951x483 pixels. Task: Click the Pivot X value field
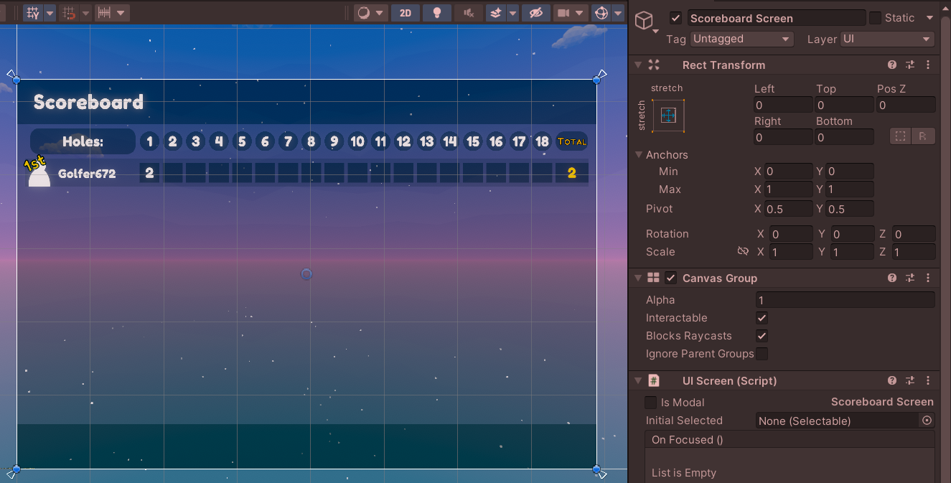[789, 209]
